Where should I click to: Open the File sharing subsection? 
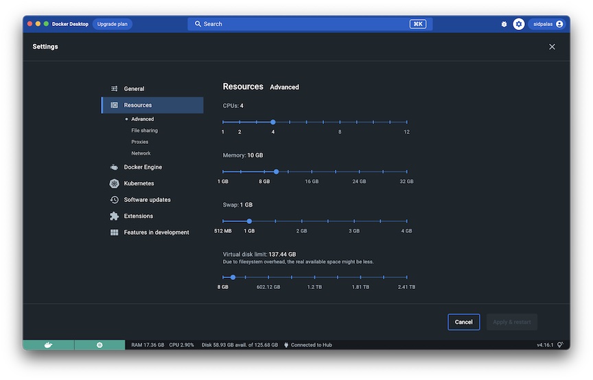[x=144, y=130]
